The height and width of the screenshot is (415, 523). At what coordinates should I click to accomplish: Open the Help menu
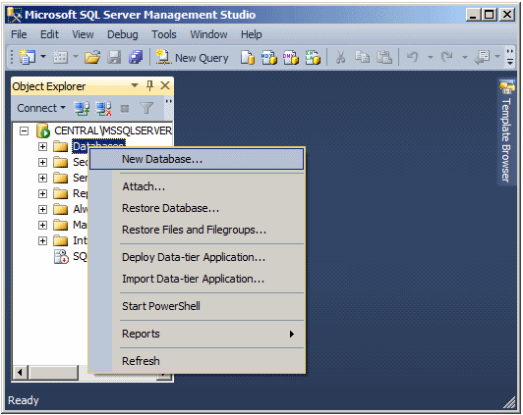[252, 34]
